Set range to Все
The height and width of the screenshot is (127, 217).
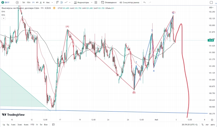click(x=46, y=125)
